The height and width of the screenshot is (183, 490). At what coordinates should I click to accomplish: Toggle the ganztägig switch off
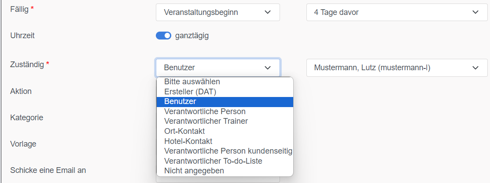pos(163,36)
